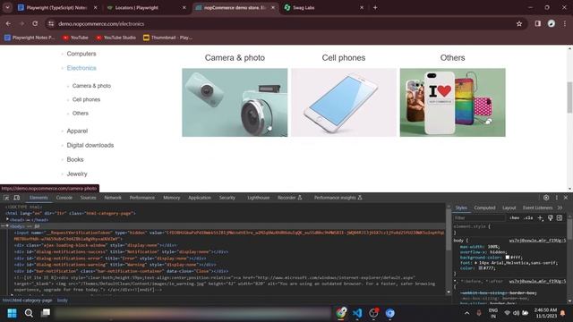Activate DevTools inspect element picker

[6, 198]
